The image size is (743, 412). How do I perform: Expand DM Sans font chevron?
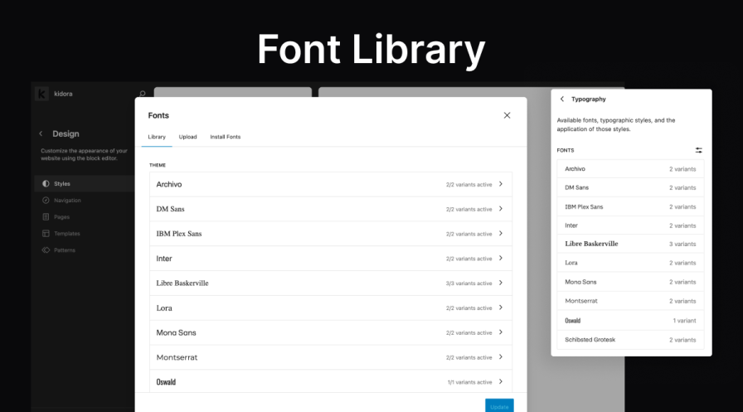[x=501, y=209]
